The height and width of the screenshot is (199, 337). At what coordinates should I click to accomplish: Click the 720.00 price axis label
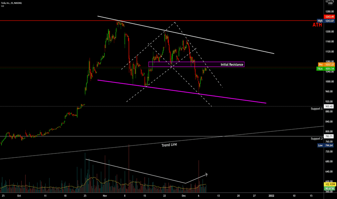pos(329,152)
